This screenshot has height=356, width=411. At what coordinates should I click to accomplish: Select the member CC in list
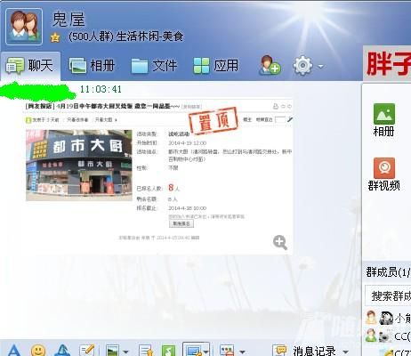pos(388,336)
